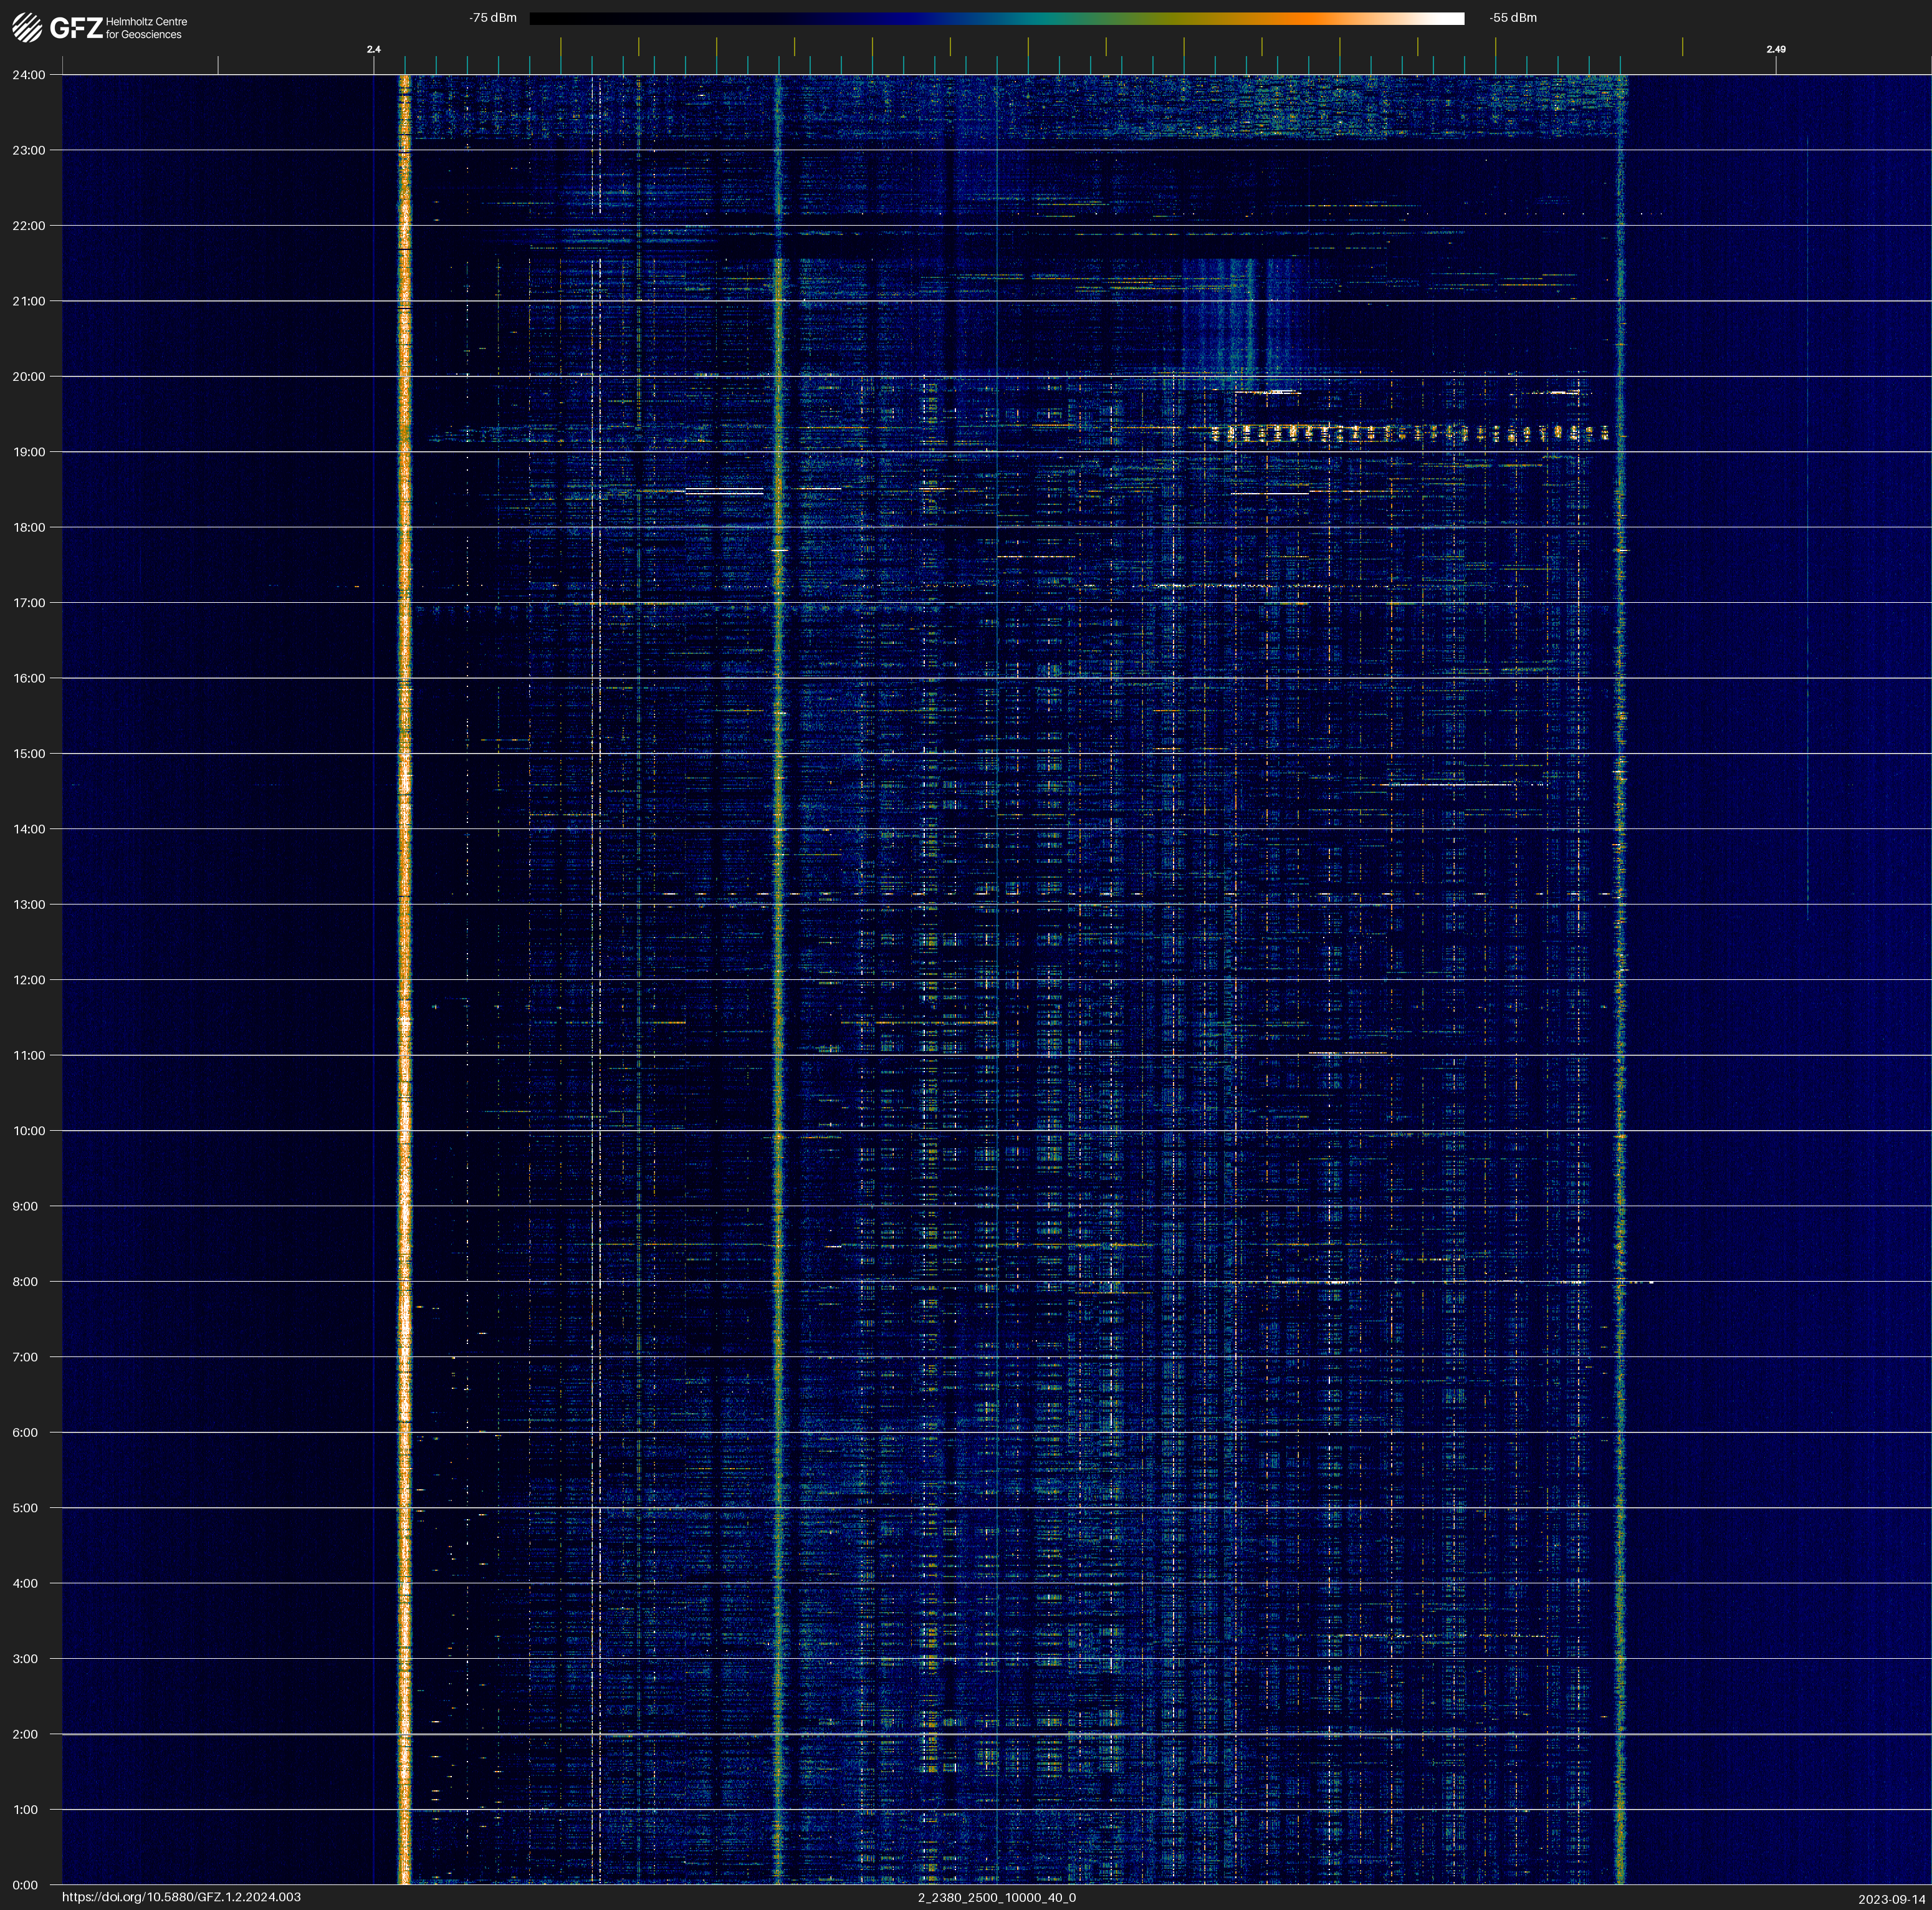This screenshot has width=1932, height=1910.
Task: Click the middle of the dBm color scale bar
Action: [x=996, y=18]
